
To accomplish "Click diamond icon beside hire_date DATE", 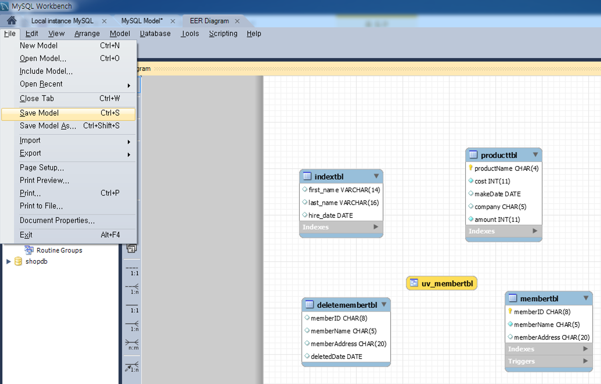I will tap(305, 215).
